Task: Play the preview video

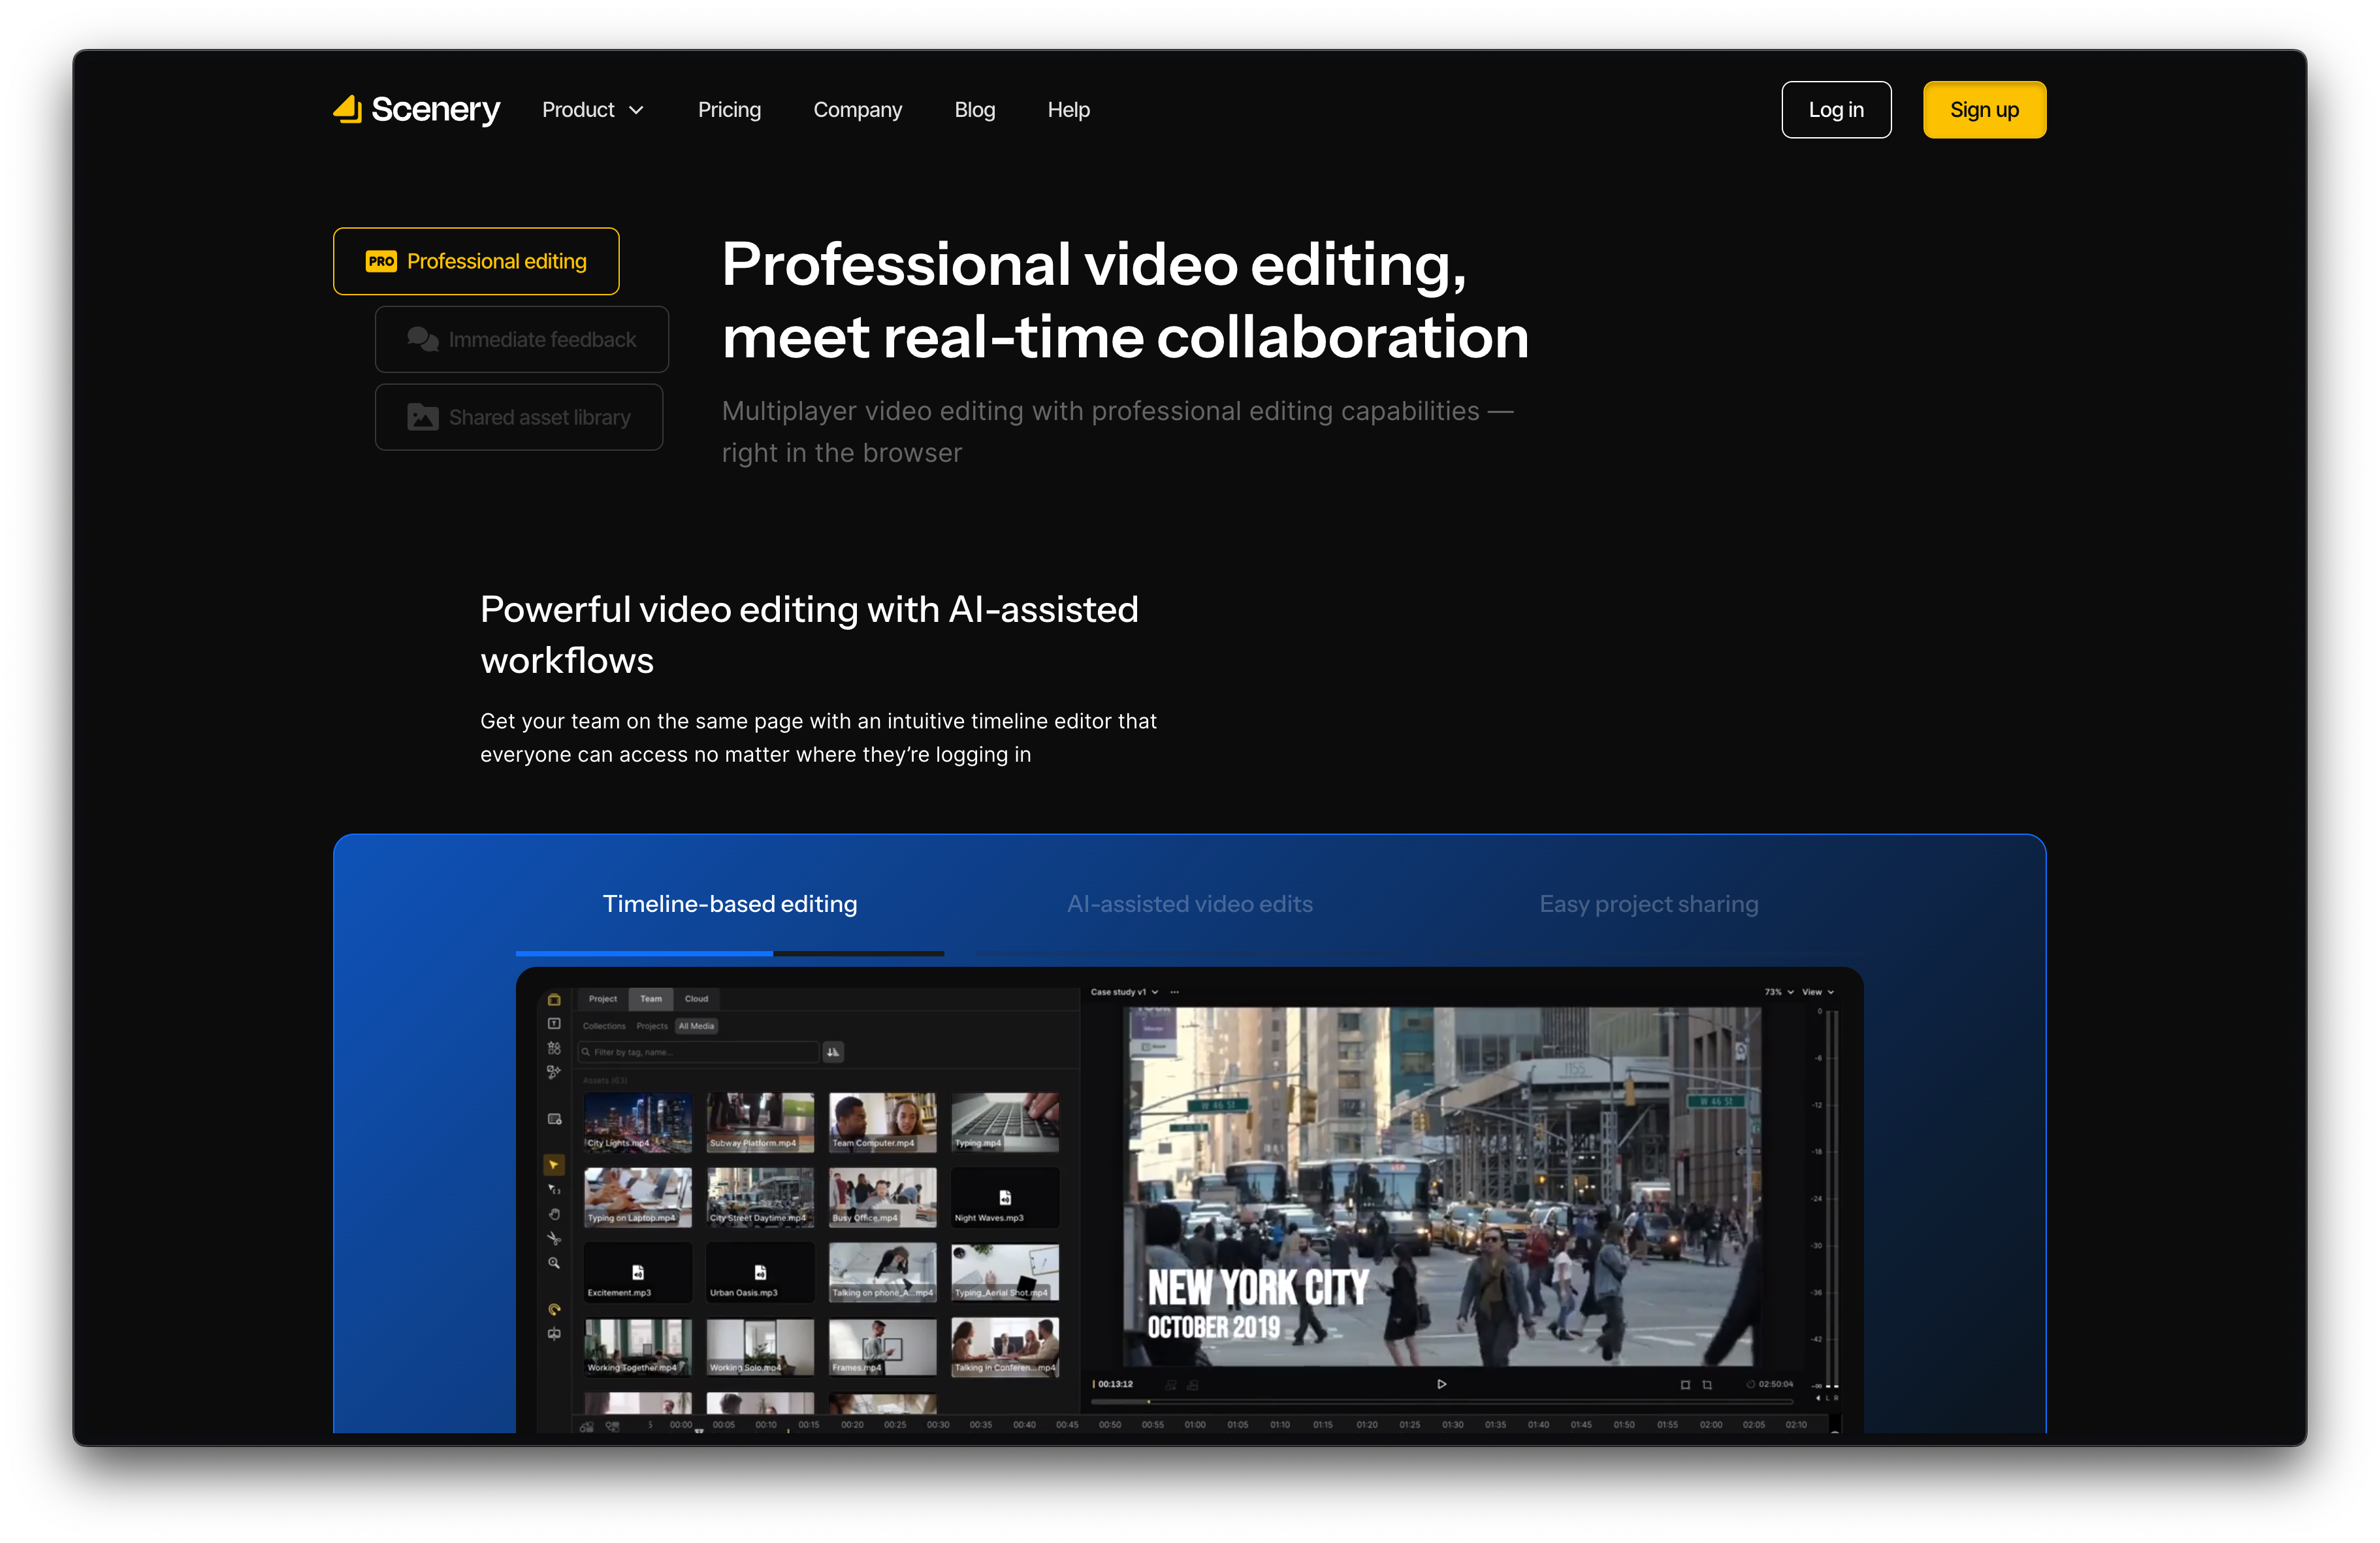Action: click(x=1441, y=1384)
